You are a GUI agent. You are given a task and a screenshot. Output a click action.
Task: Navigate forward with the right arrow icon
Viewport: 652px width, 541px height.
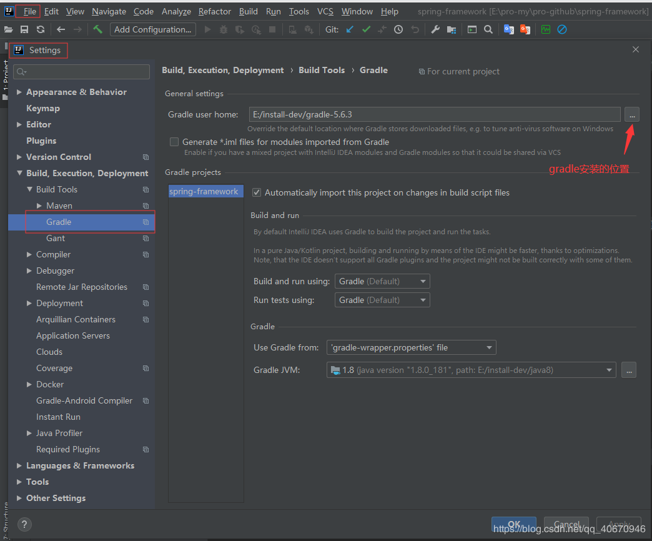click(77, 29)
